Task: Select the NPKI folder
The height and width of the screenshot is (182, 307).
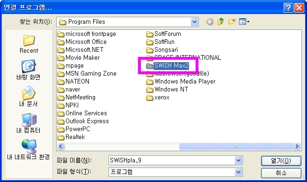Action: coord(68,105)
